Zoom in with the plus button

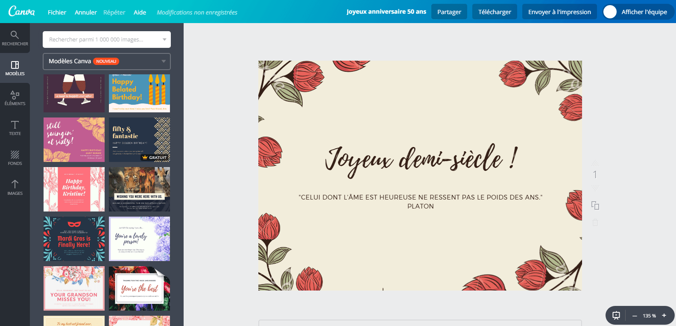coord(664,316)
